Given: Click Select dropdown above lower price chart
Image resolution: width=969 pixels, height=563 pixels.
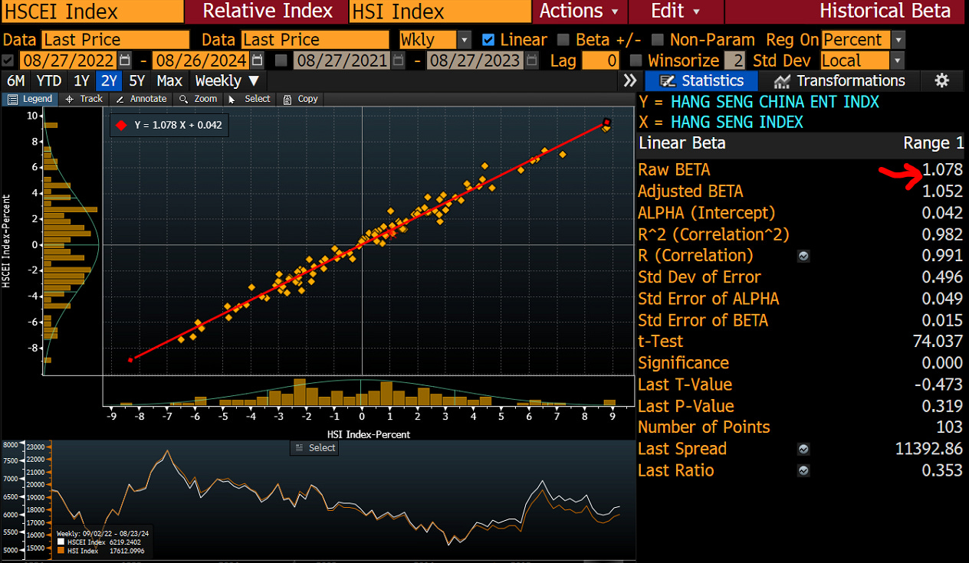Looking at the screenshot, I should click(x=314, y=448).
